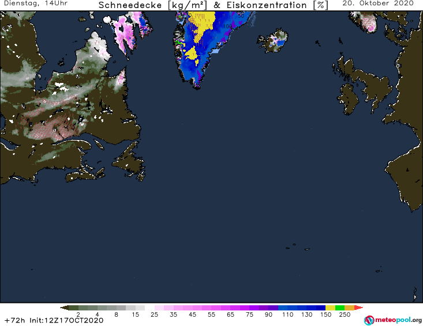Select the darkest blue swatch left of 150

pyautogui.click(x=321, y=308)
